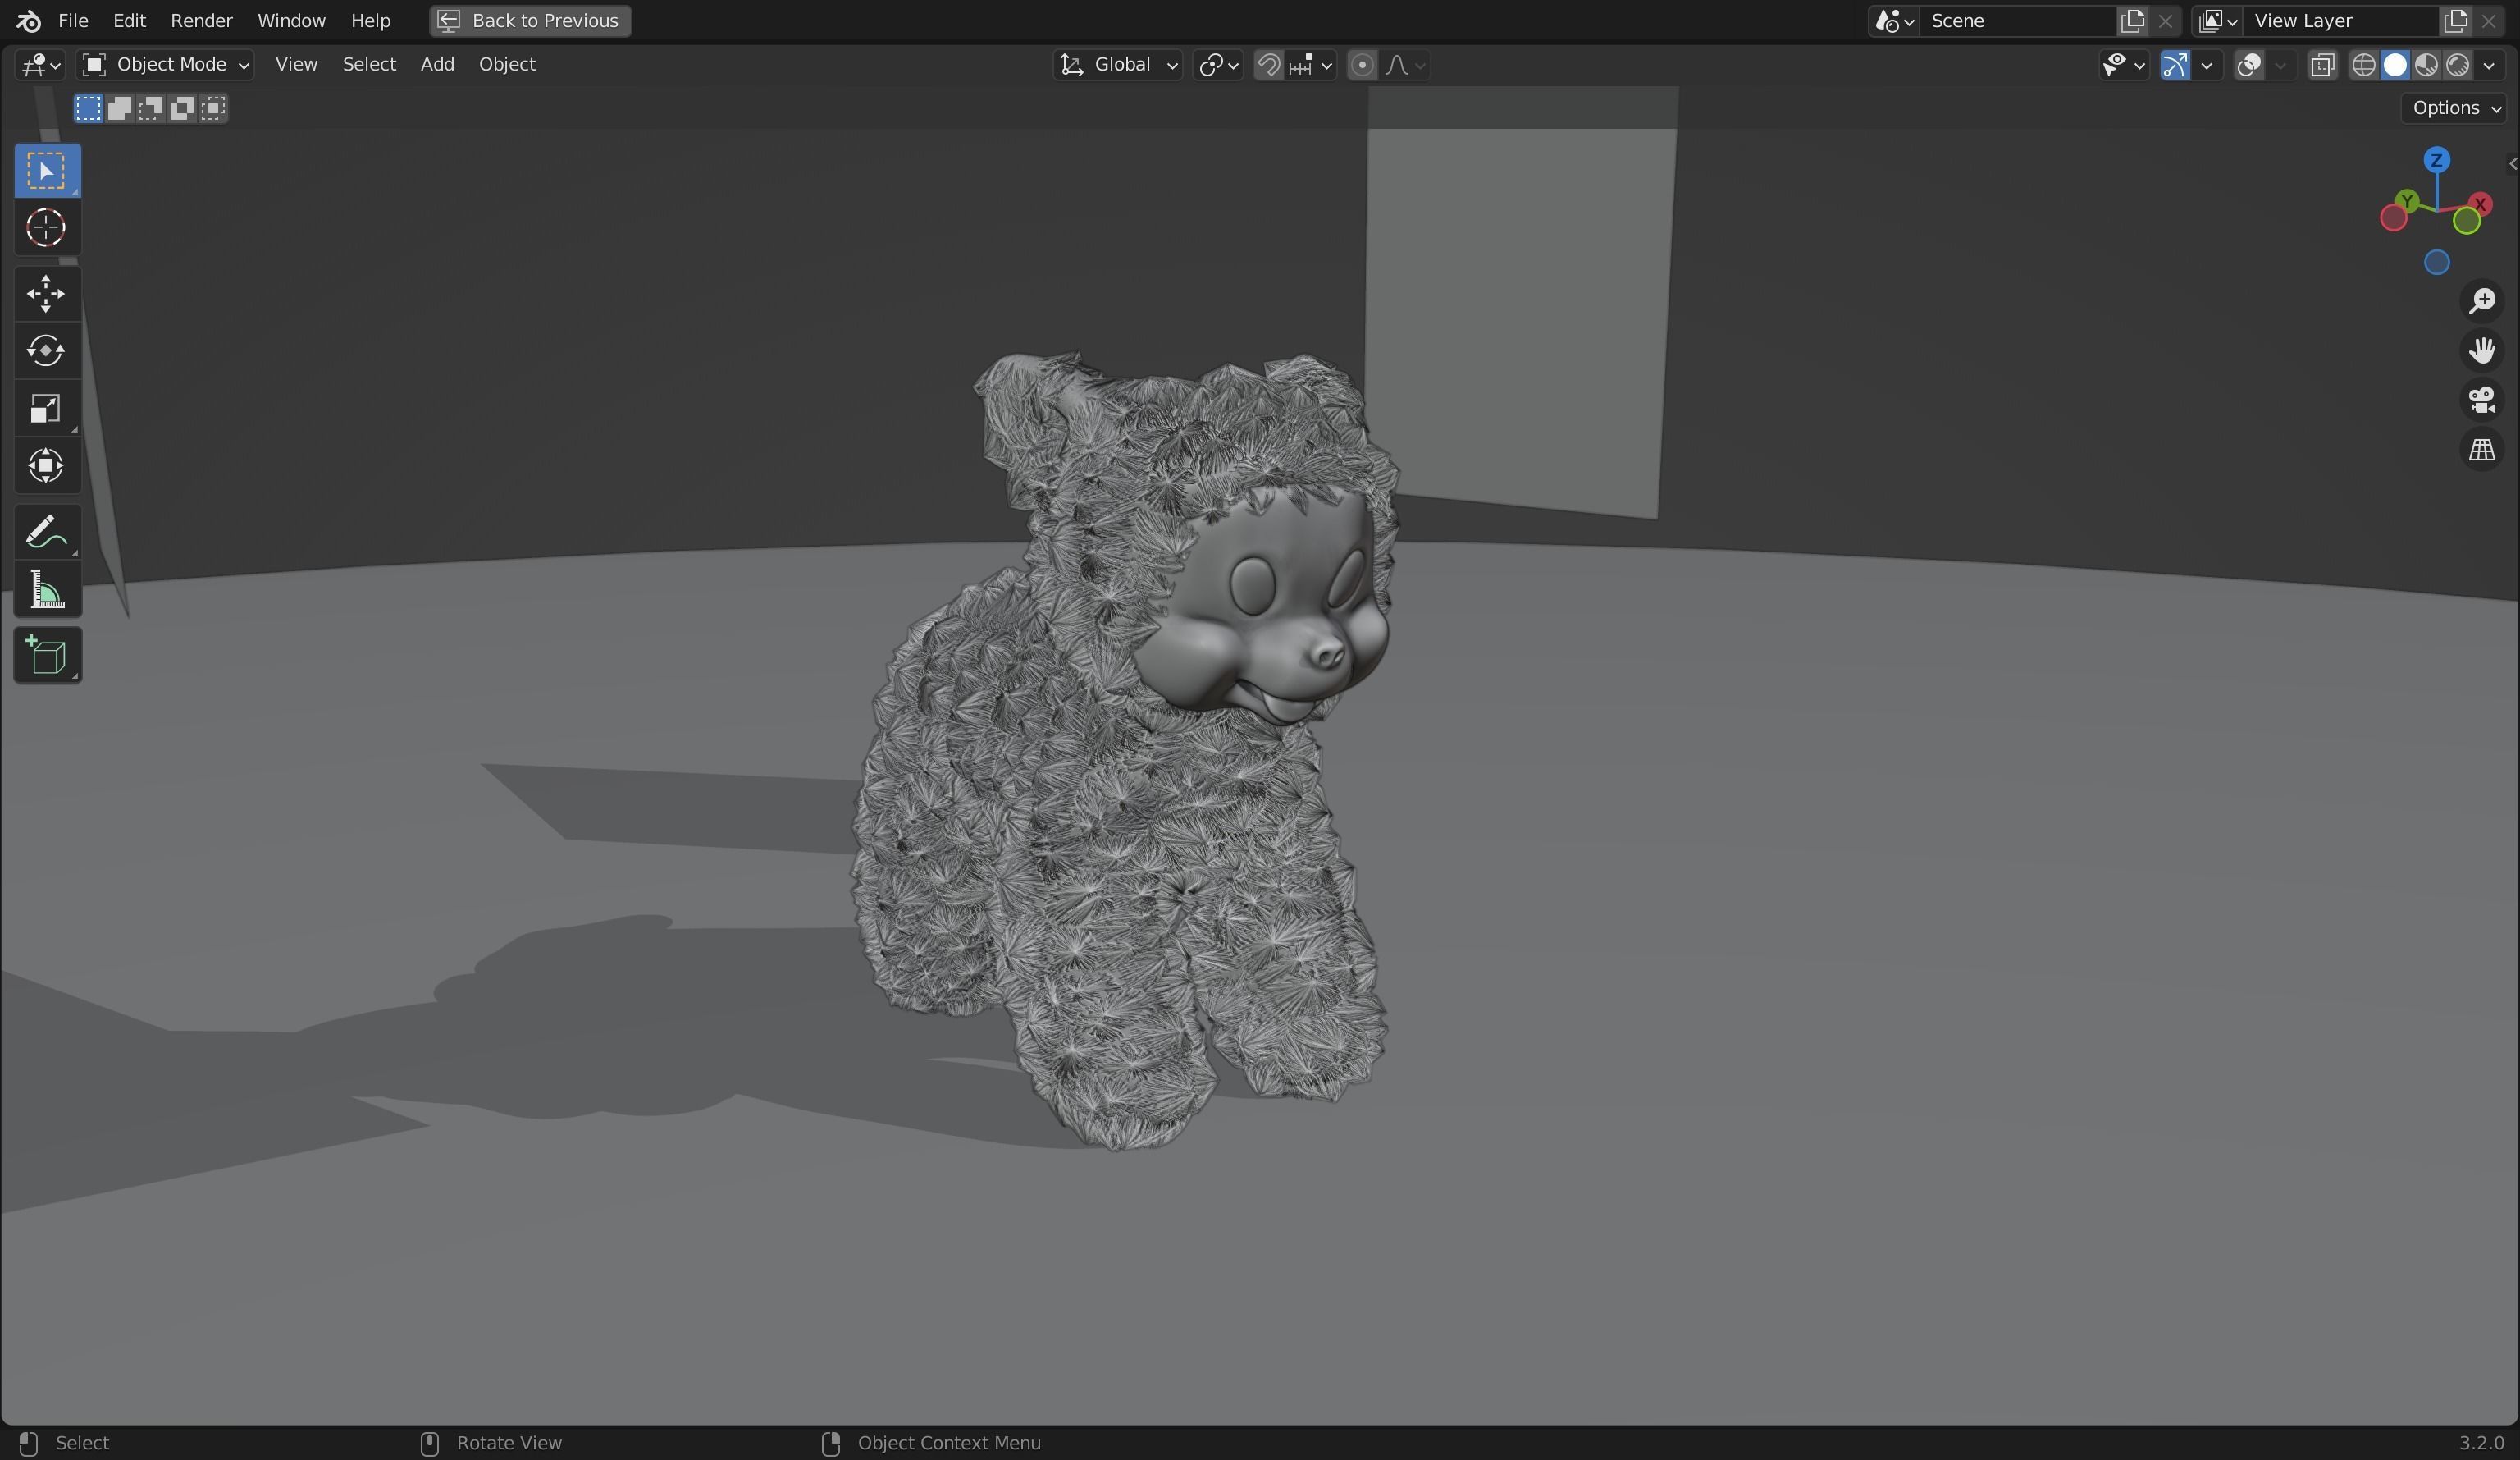Expand the gizmo options arrow
Screen dimensions: 2520x1460
coord(2207,65)
